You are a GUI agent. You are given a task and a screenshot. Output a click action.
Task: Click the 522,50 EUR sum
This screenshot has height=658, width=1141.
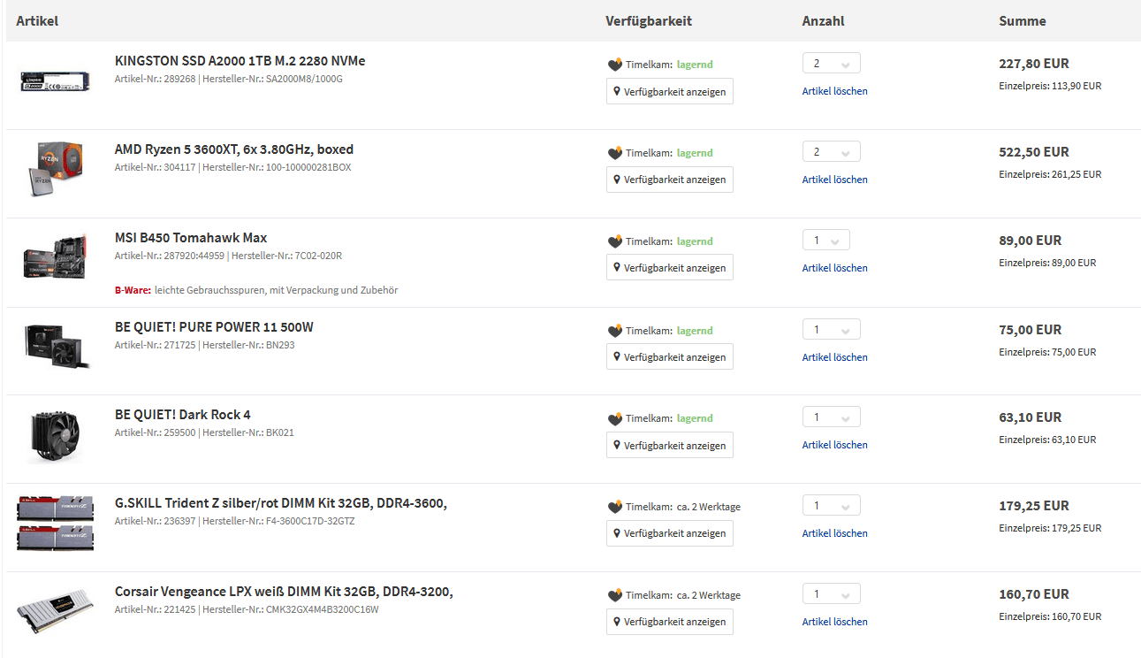tap(1034, 152)
